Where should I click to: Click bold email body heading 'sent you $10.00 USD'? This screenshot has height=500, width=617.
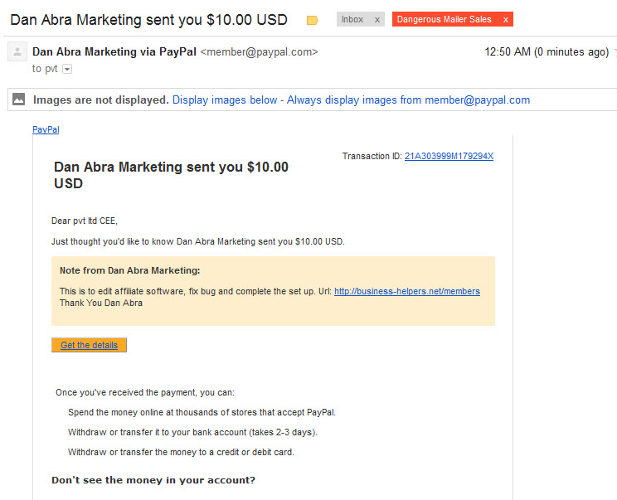coord(171,175)
